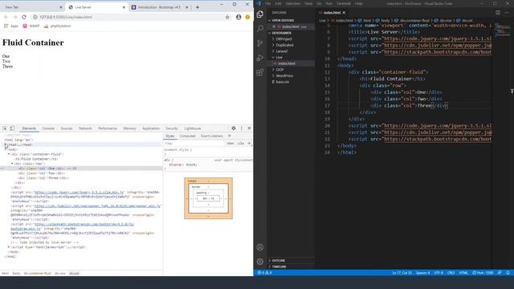Open DevTools Memory tab

[129, 128]
